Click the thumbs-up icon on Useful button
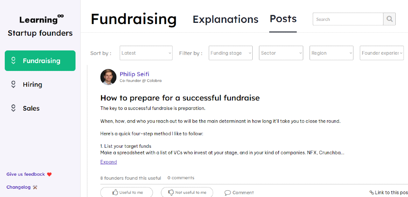This screenshot has height=197, width=408. (x=115, y=193)
